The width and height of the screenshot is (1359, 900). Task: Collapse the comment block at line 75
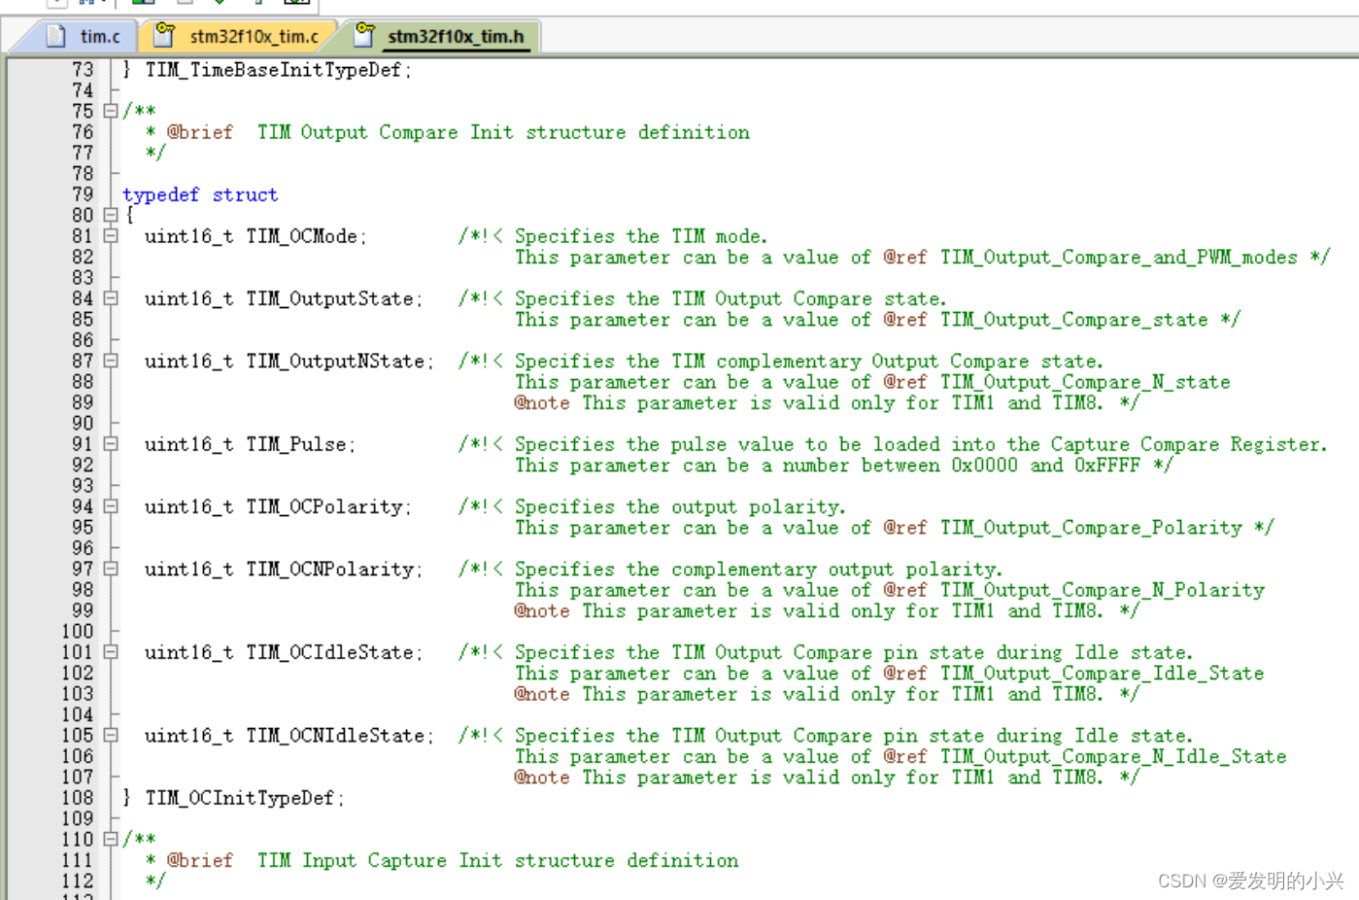point(111,111)
